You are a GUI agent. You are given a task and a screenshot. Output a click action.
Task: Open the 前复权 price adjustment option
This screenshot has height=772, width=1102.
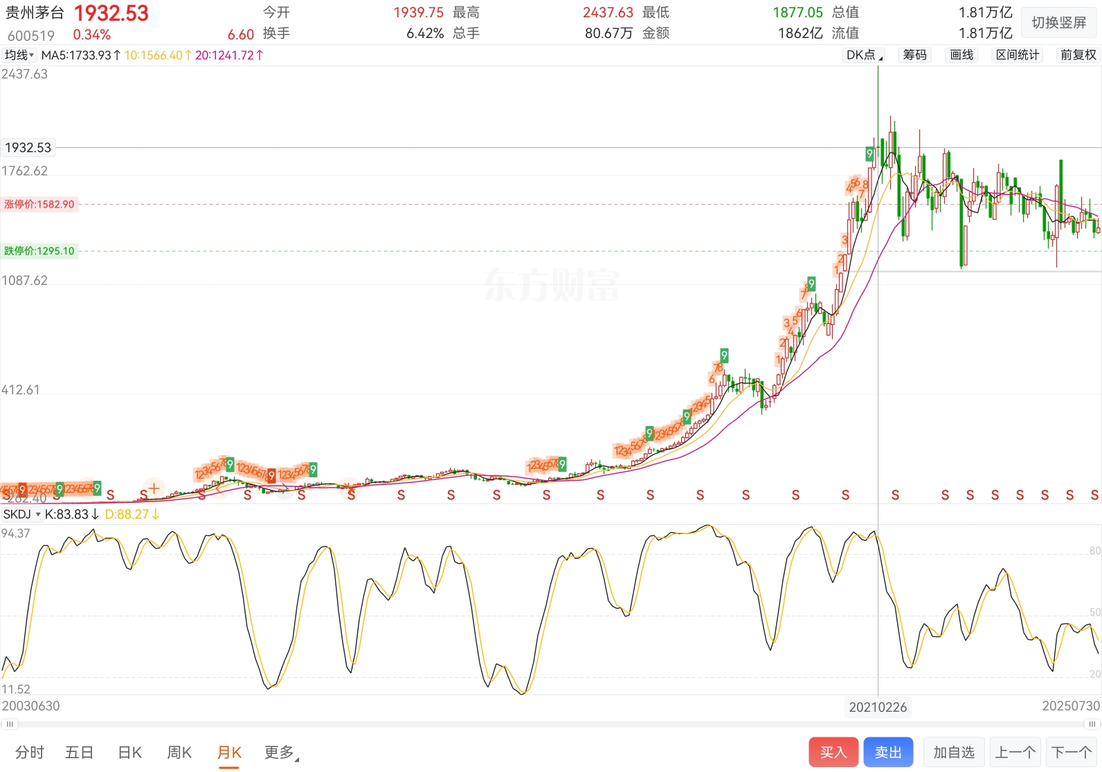(x=1078, y=55)
